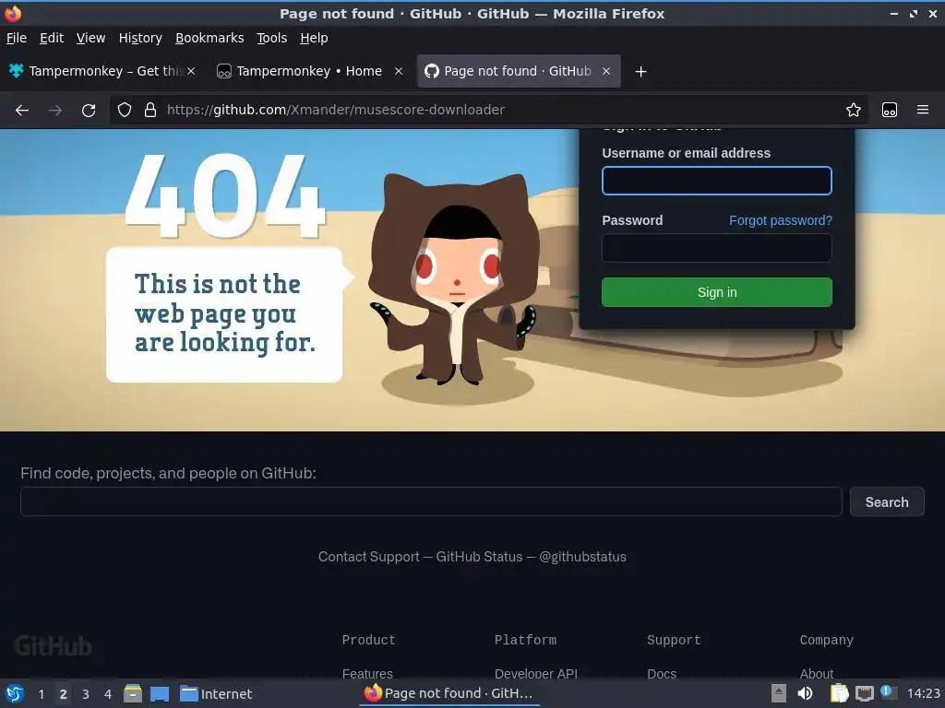Open the Developer API footer link
This screenshot has height=708, width=945.
point(536,674)
